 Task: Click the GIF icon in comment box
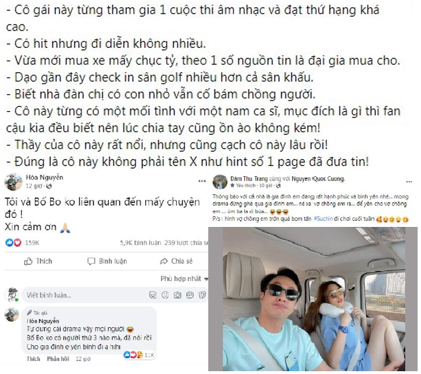click(190, 295)
